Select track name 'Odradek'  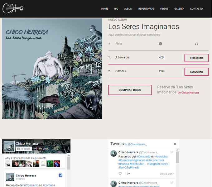pos(121,71)
